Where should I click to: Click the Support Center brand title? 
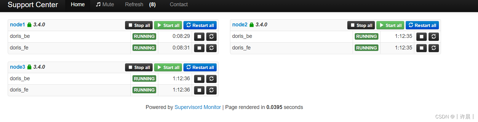33,5
